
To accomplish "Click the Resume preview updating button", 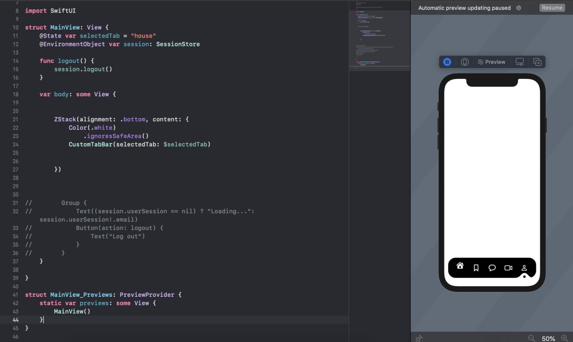I will (552, 8).
